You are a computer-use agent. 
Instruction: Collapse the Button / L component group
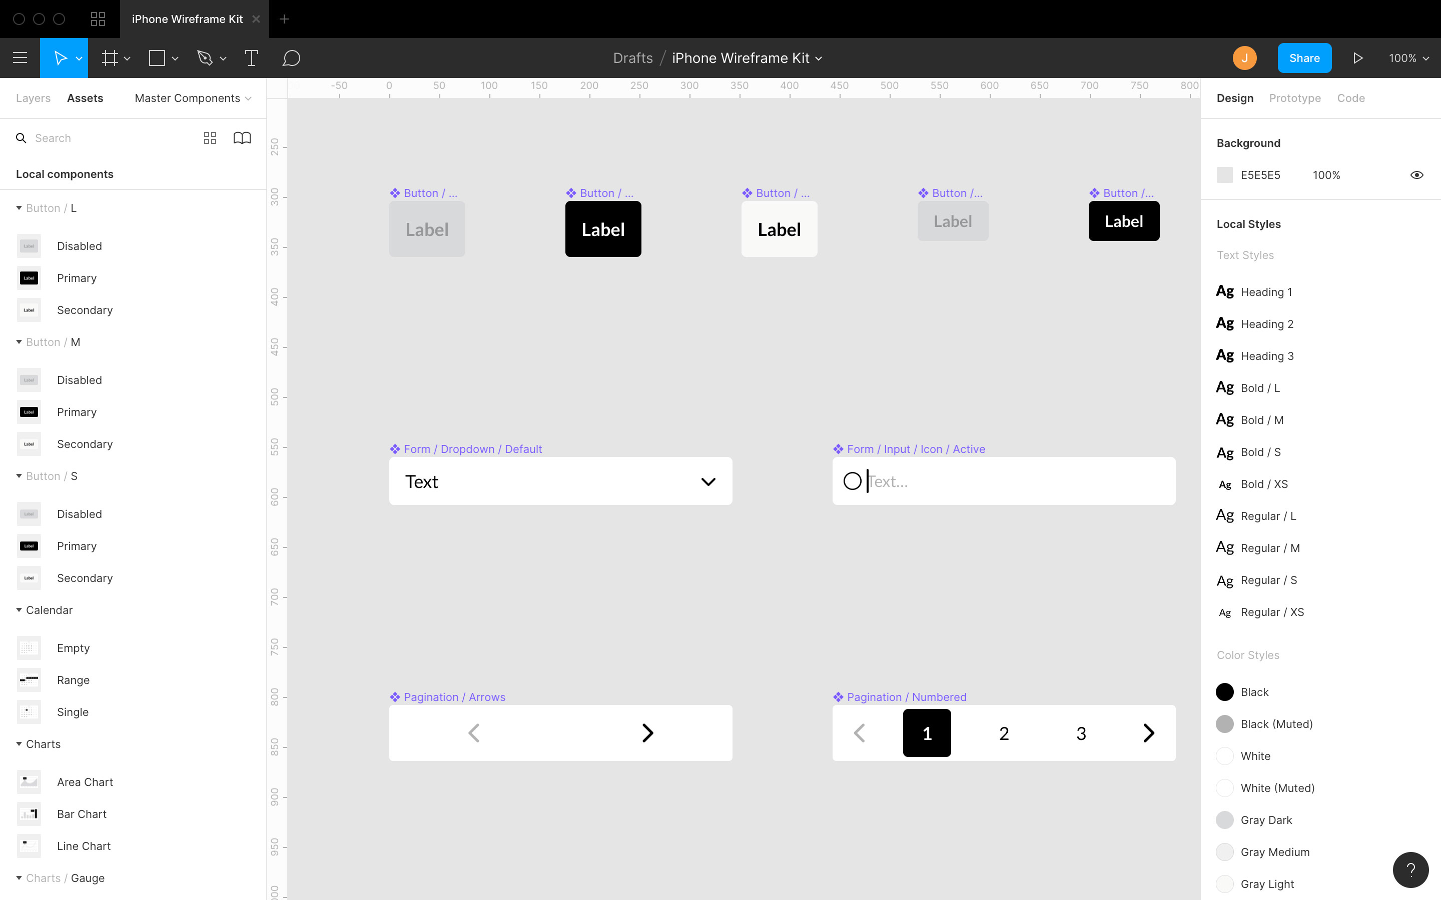pyautogui.click(x=19, y=207)
